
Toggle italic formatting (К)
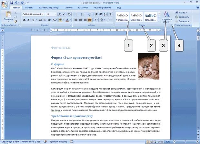click(29, 20)
